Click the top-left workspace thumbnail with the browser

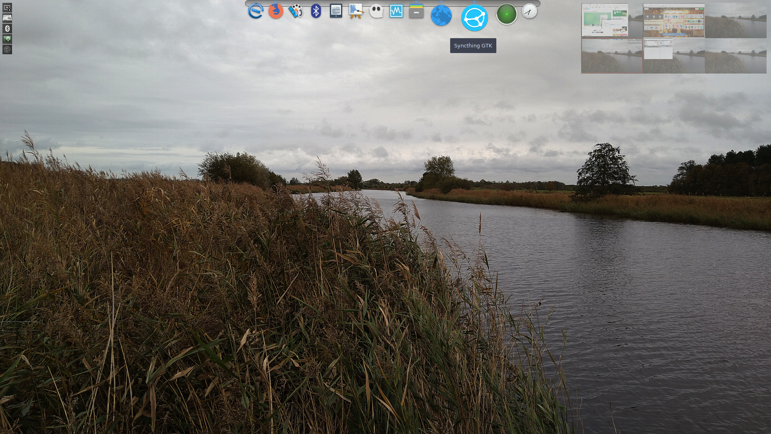point(604,20)
